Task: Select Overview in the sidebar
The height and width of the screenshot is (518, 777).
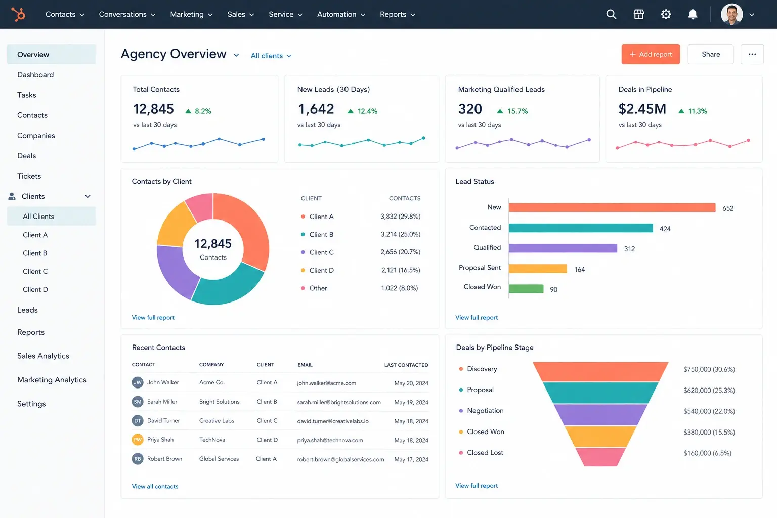Action: [x=52, y=54]
